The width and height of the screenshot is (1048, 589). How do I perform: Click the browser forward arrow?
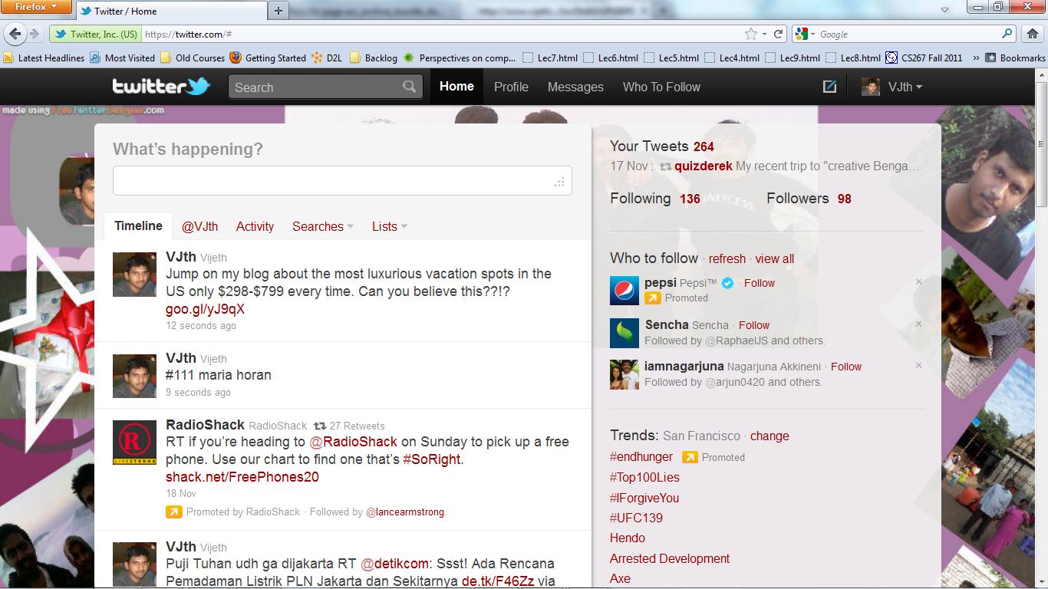pos(35,34)
